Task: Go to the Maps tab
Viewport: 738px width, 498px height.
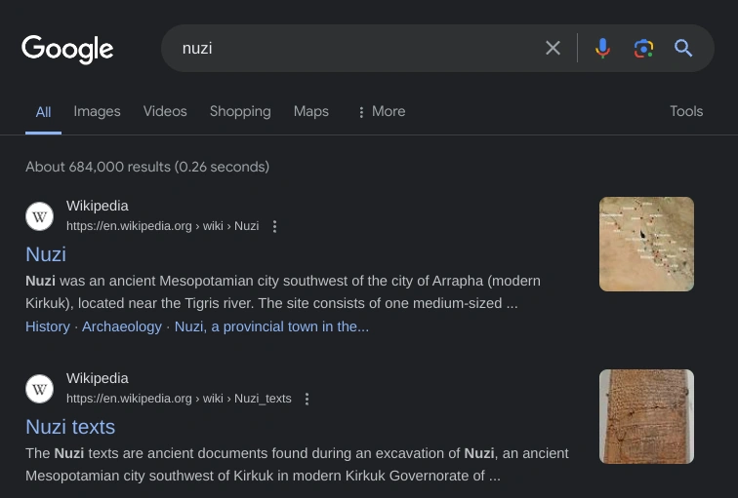Action: pos(311,111)
